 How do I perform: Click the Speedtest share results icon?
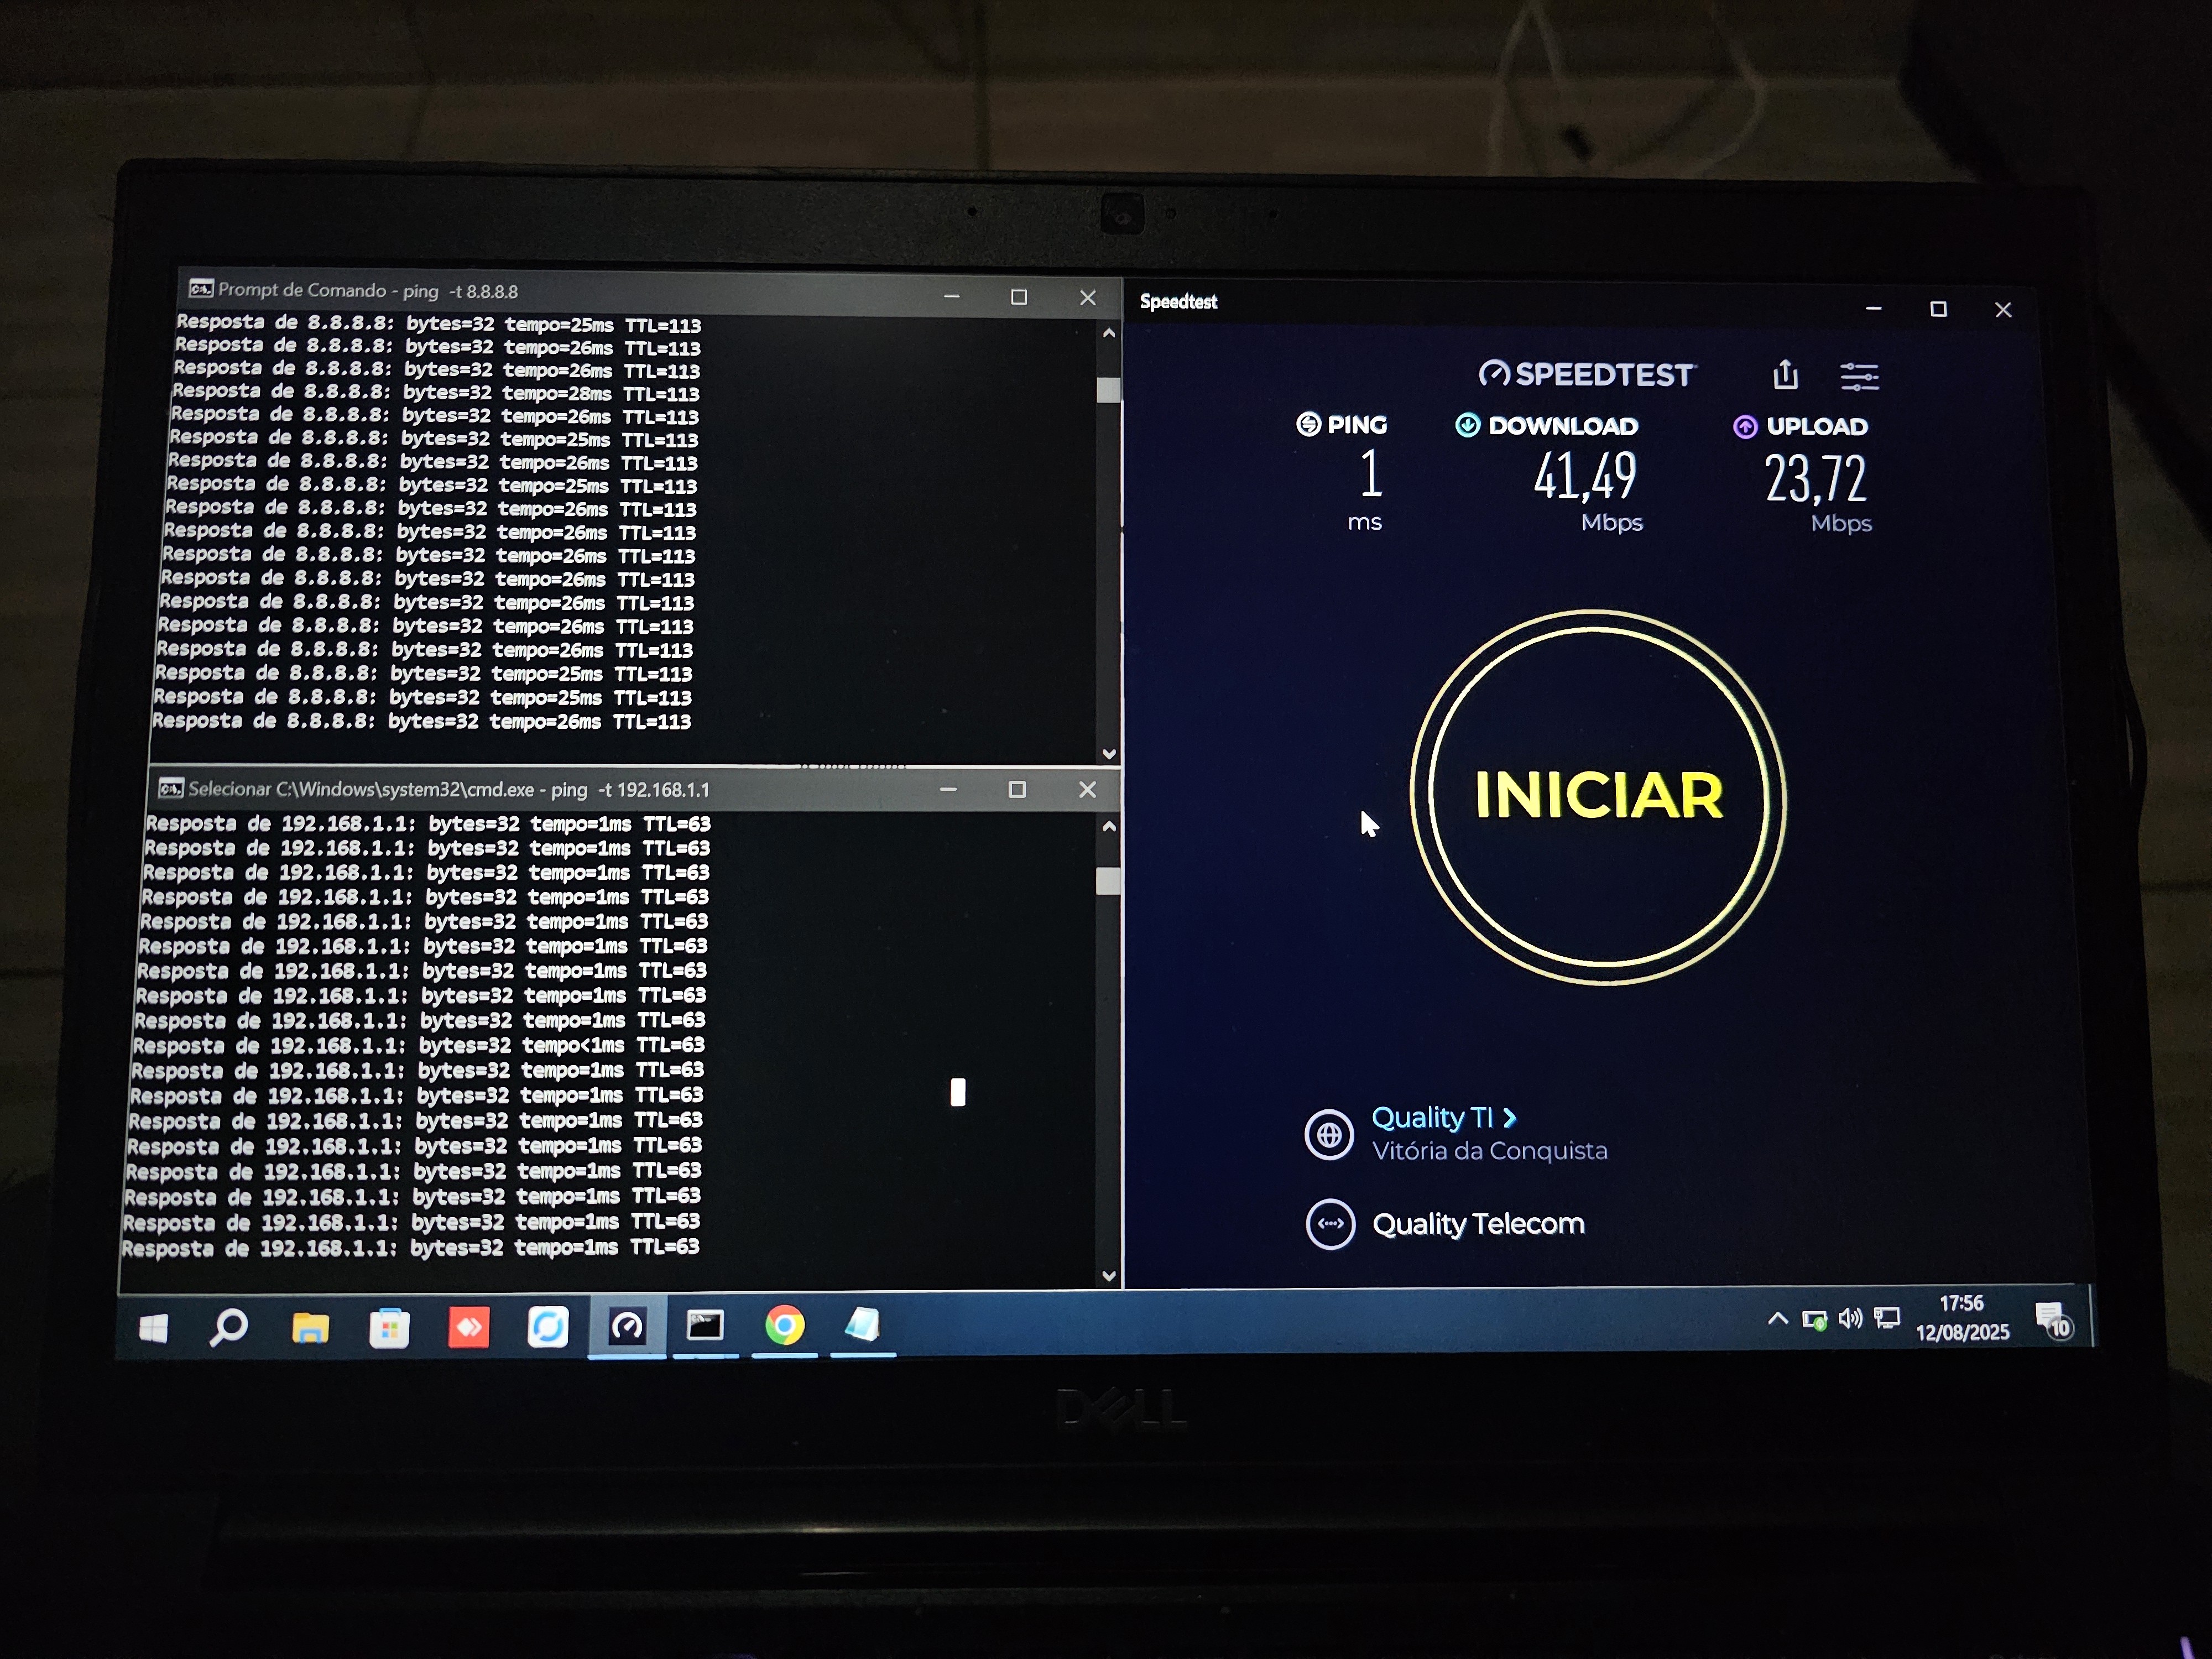[x=1786, y=375]
